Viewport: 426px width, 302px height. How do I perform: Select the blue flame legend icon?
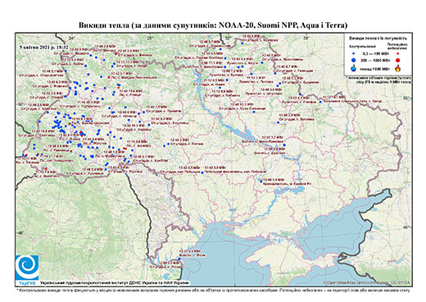coord(354,68)
